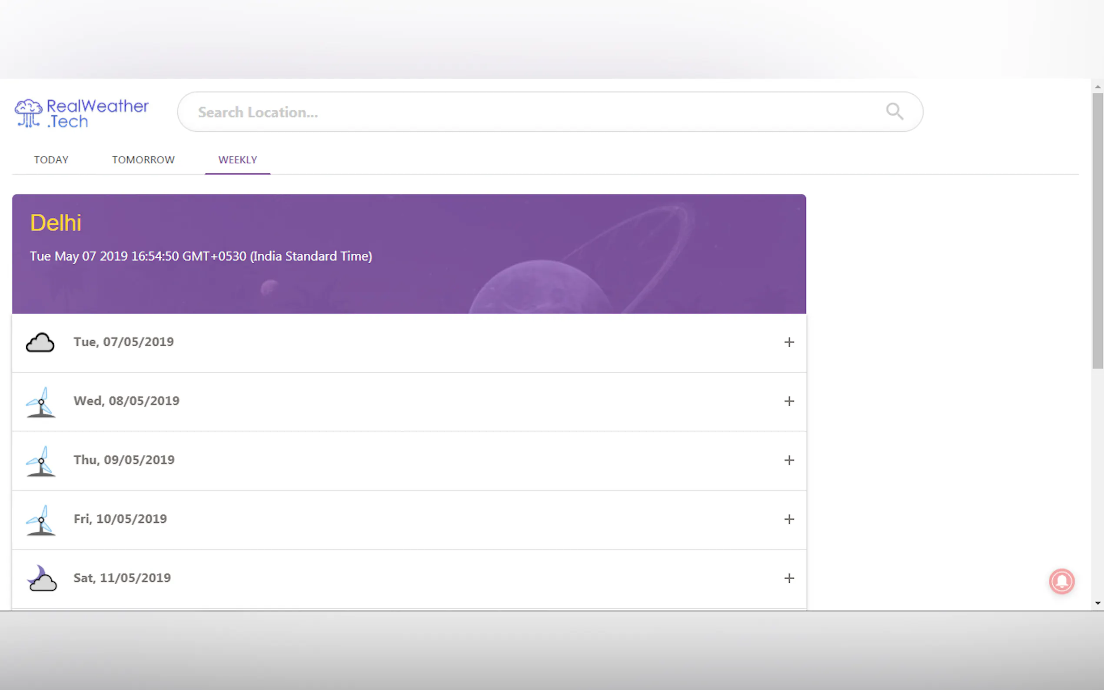Click the wind turbine icon for Friday

point(41,520)
